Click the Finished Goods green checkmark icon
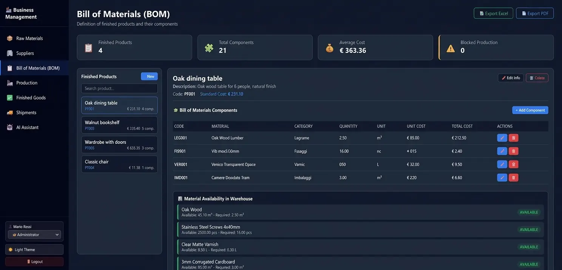Image resolution: width=562 pixels, height=270 pixels. pos(10,97)
